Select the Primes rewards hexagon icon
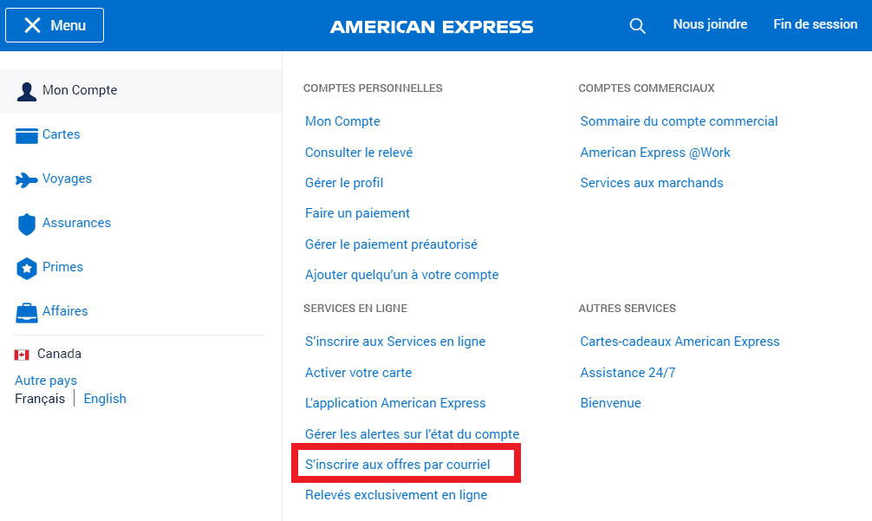Image resolution: width=872 pixels, height=521 pixels. pyautogui.click(x=26, y=267)
